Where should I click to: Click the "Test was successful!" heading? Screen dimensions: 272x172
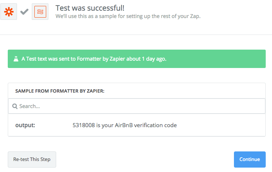pyautogui.click(x=90, y=8)
